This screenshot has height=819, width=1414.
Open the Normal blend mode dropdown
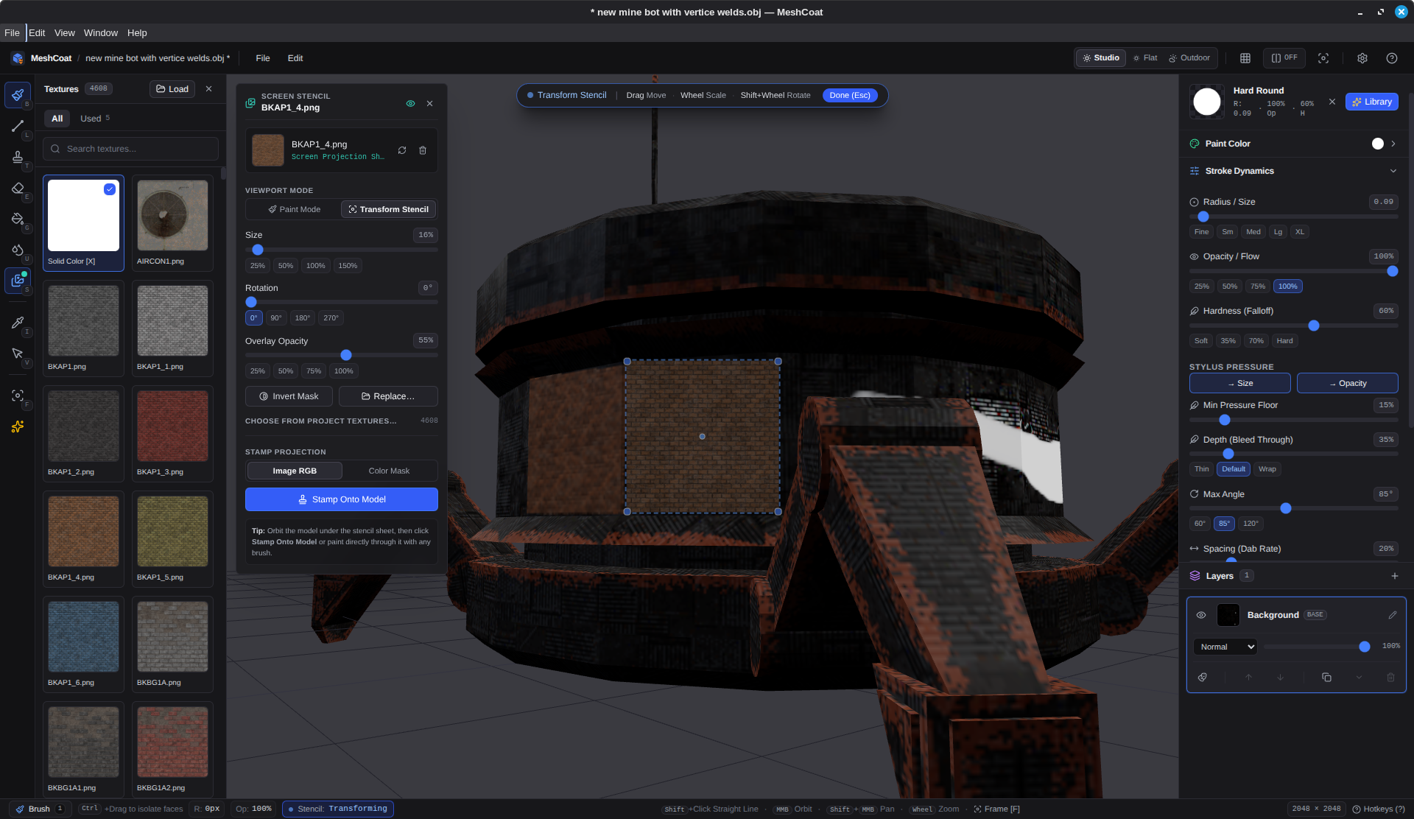coord(1225,647)
